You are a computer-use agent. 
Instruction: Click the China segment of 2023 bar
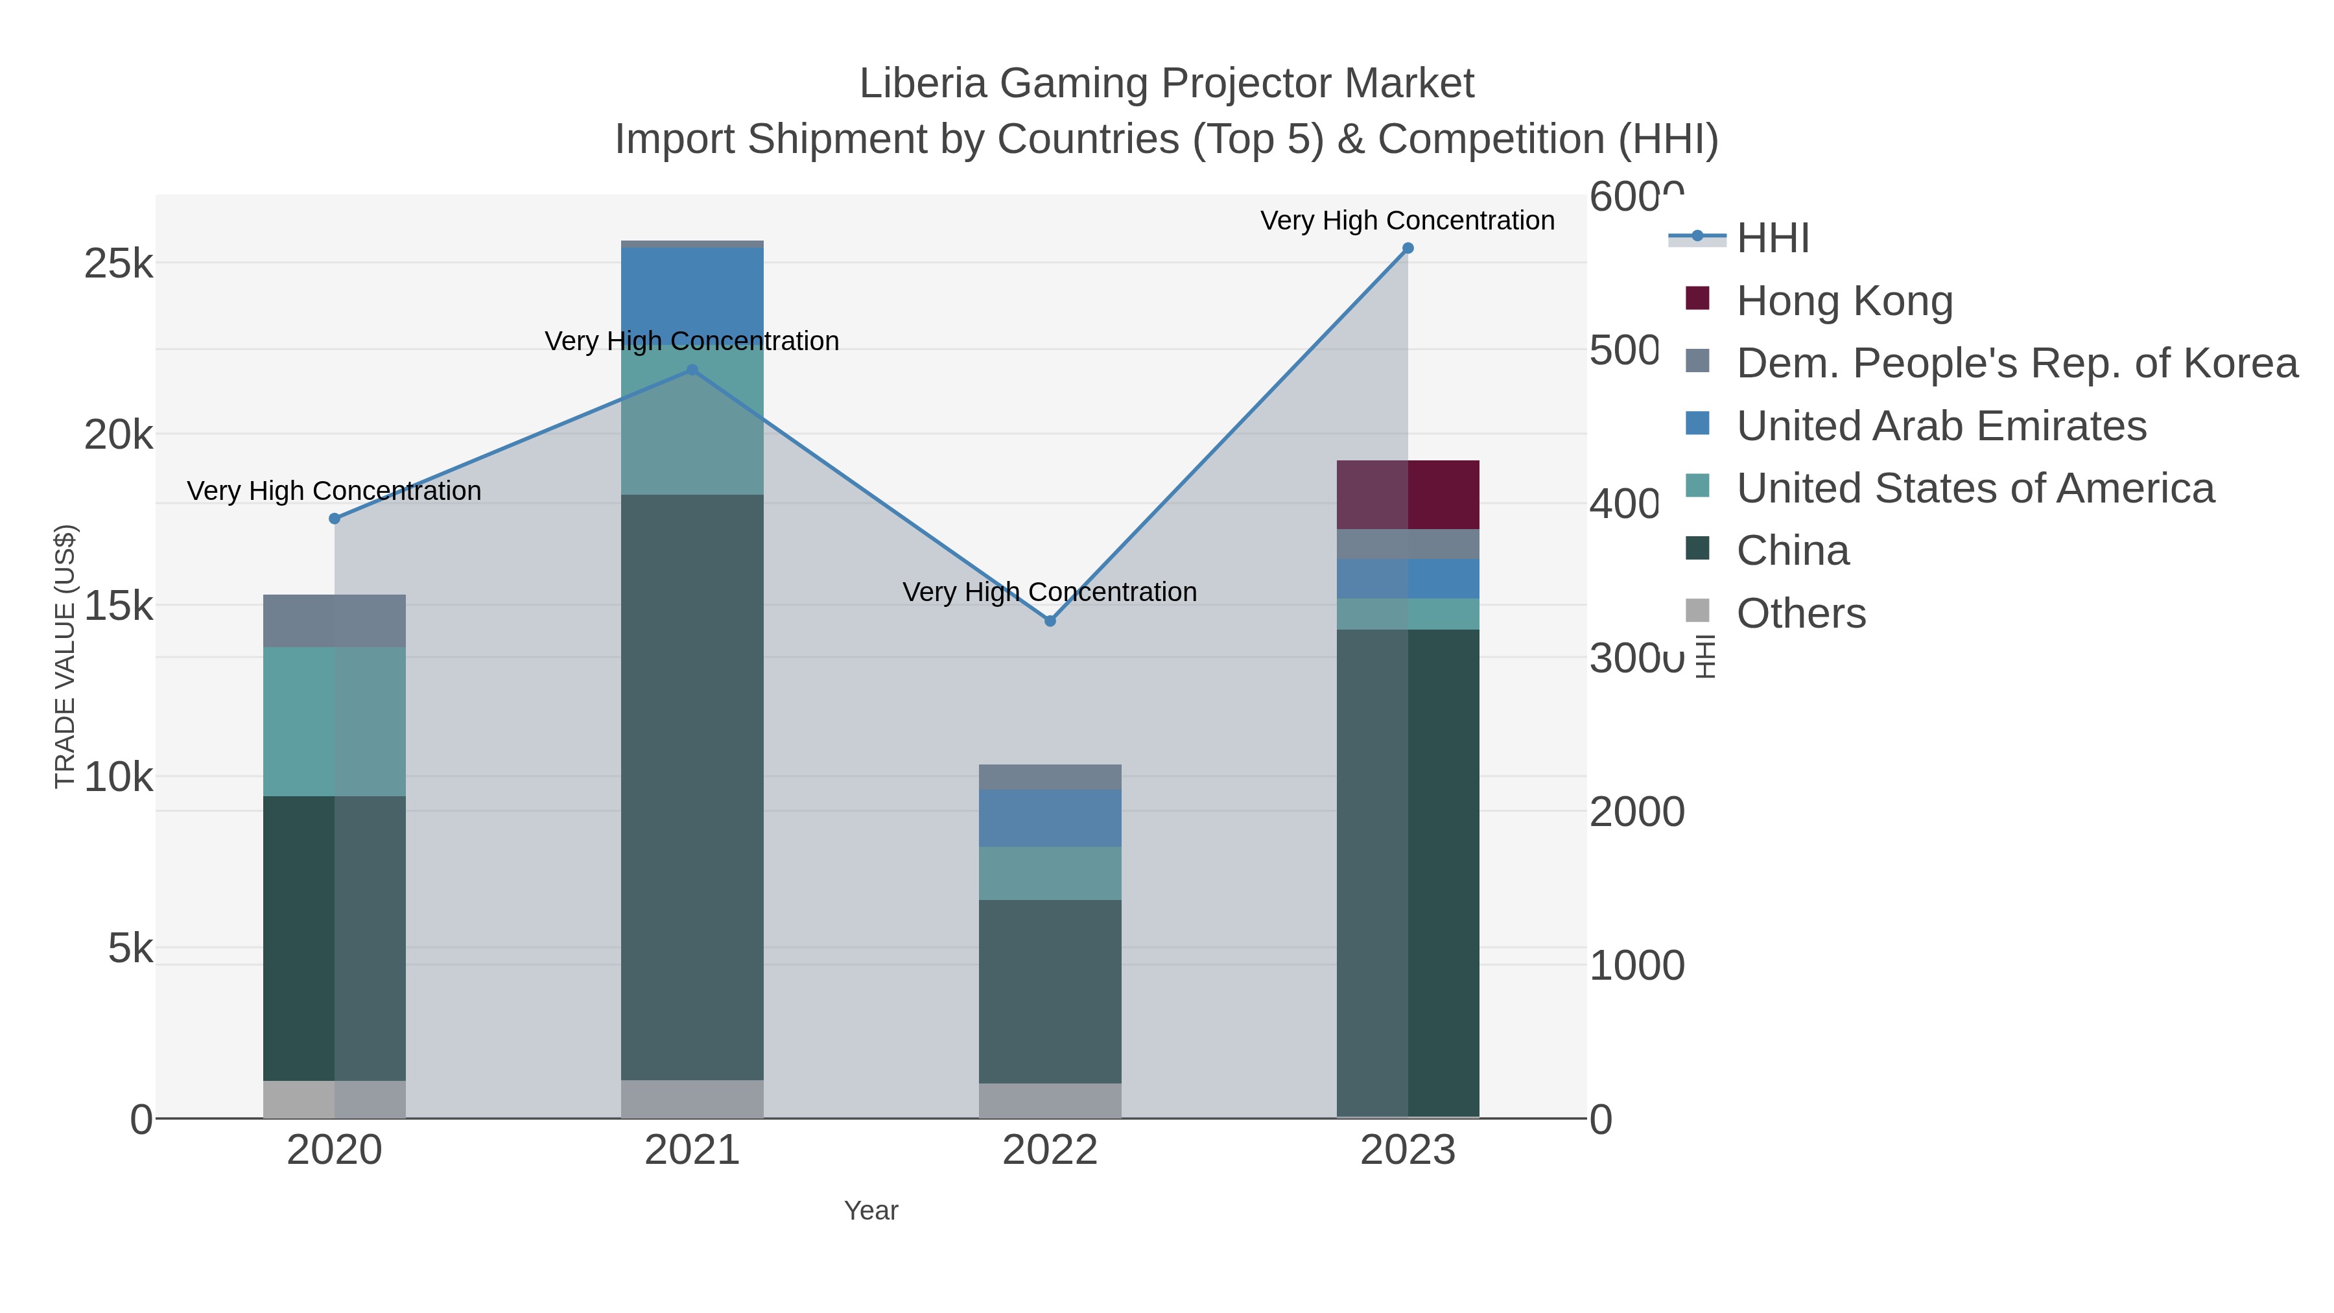pos(1408,873)
